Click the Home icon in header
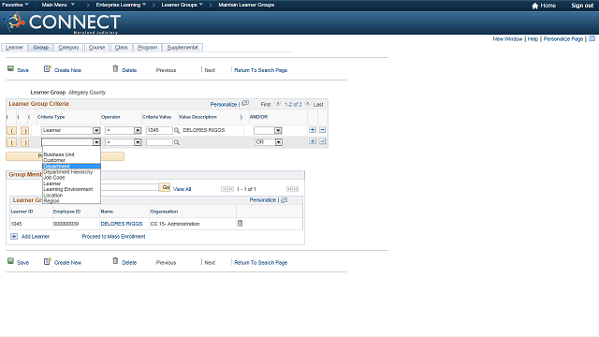Image resolution: width=599 pixels, height=337 pixels. 534,6
